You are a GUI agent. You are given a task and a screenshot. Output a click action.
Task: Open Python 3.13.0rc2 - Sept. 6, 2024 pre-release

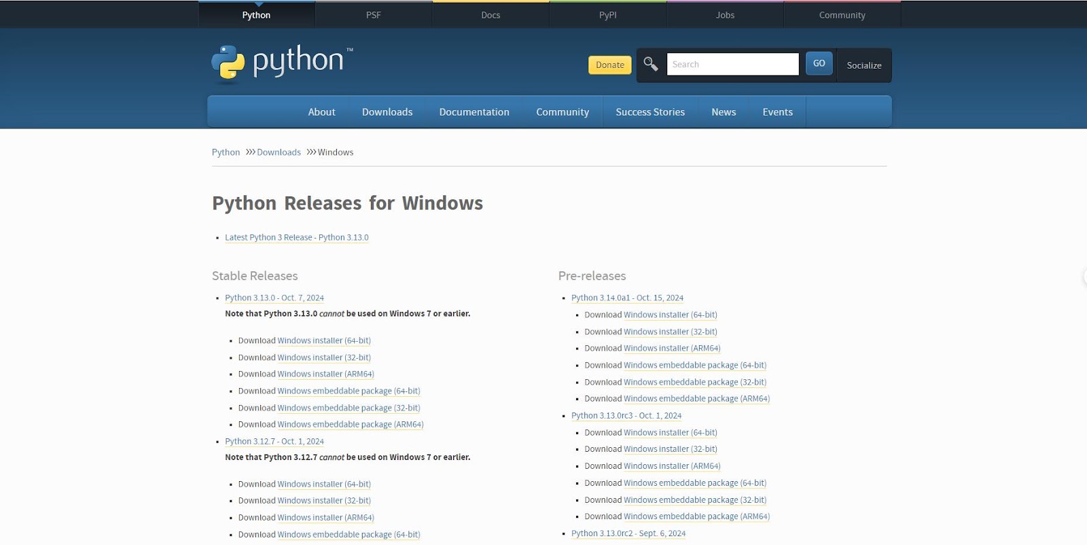628,534
